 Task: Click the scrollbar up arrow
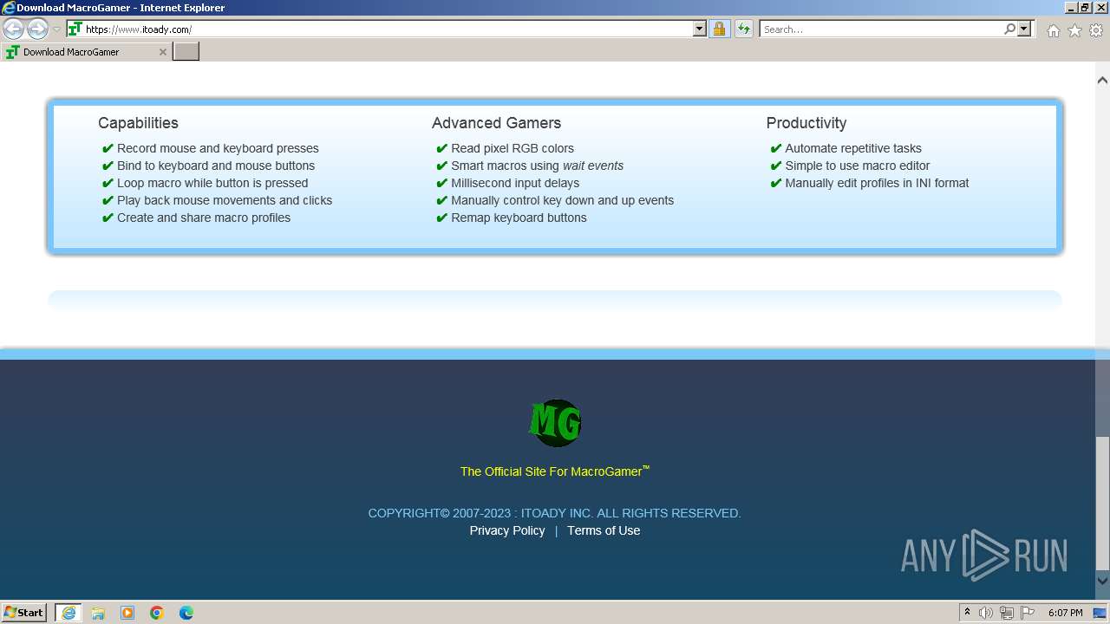click(x=1102, y=80)
